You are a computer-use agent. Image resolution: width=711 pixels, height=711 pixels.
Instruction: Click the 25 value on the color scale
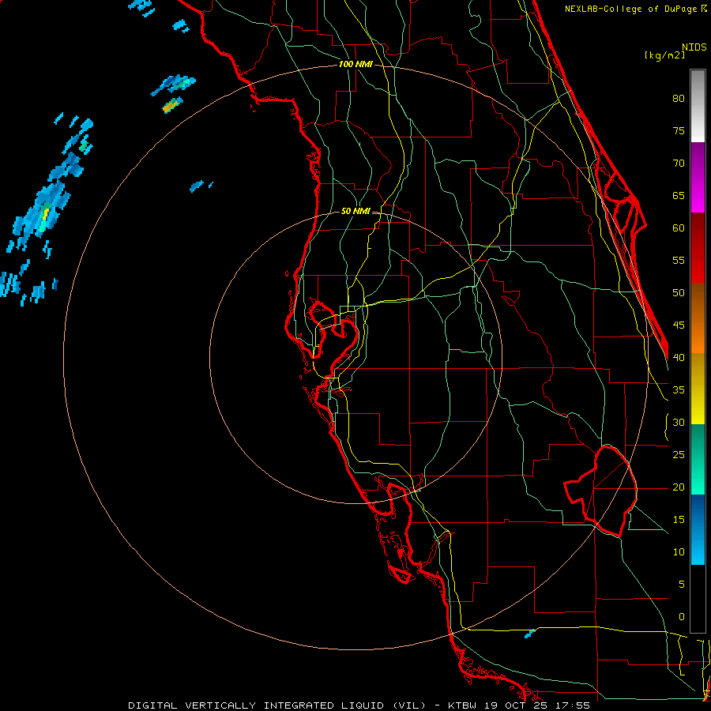tap(679, 455)
